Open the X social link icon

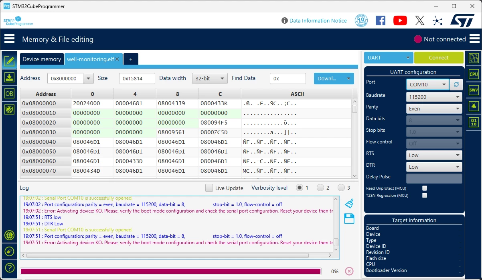[420, 20]
